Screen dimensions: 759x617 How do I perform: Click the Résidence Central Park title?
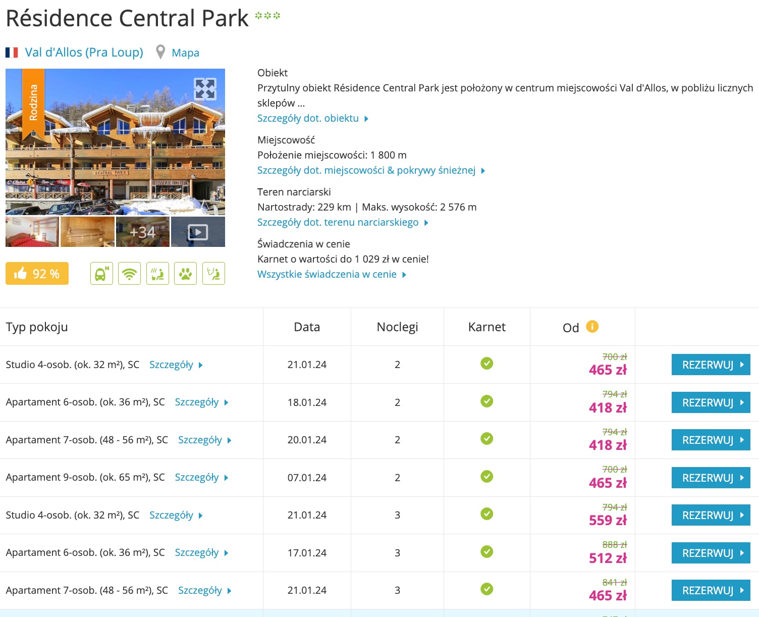[127, 18]
